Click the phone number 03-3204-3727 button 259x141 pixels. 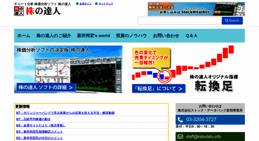coord(210,120)
